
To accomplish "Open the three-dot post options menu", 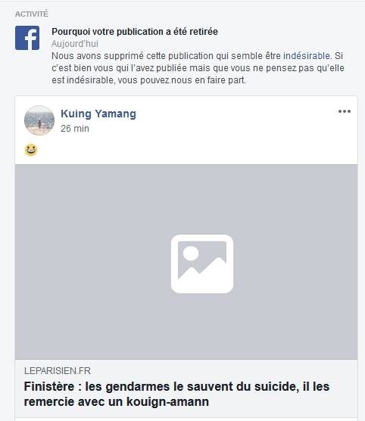I will 345,111.
